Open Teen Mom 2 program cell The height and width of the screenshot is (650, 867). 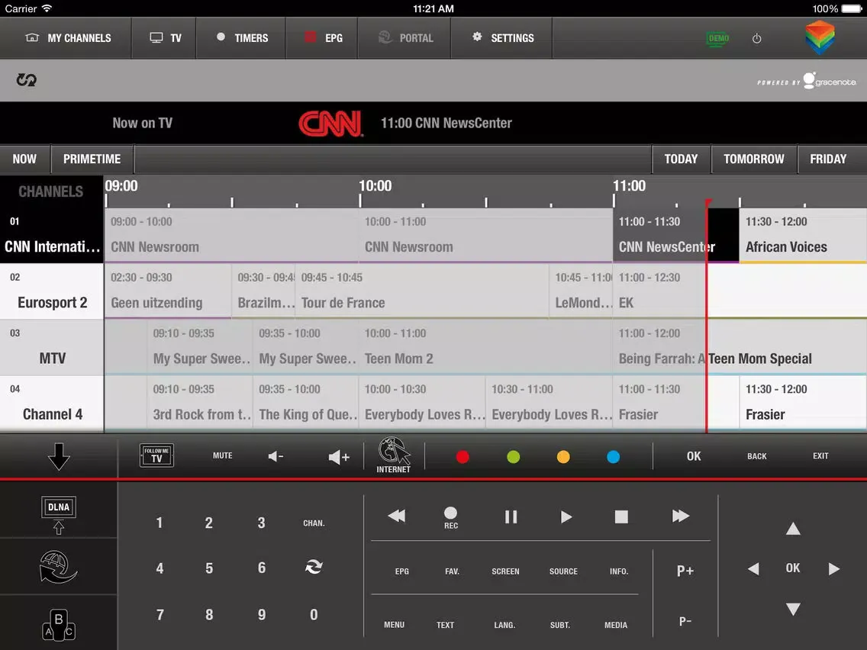click(x=485, y=347)
